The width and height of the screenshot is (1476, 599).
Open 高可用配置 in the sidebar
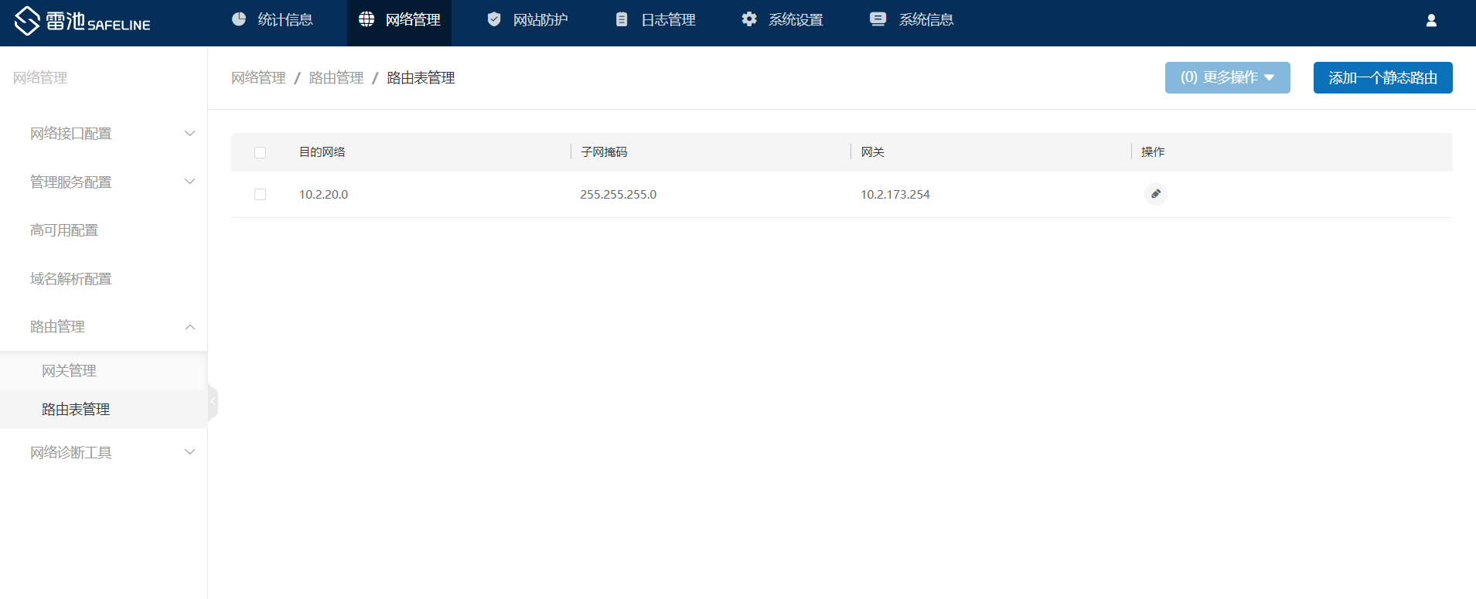pyautogui.click(x=64, y=230)
